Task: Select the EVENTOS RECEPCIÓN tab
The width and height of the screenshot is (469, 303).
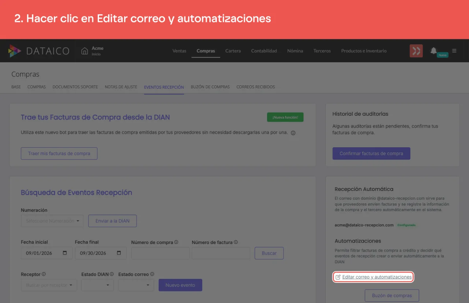Action: point(164,87)
